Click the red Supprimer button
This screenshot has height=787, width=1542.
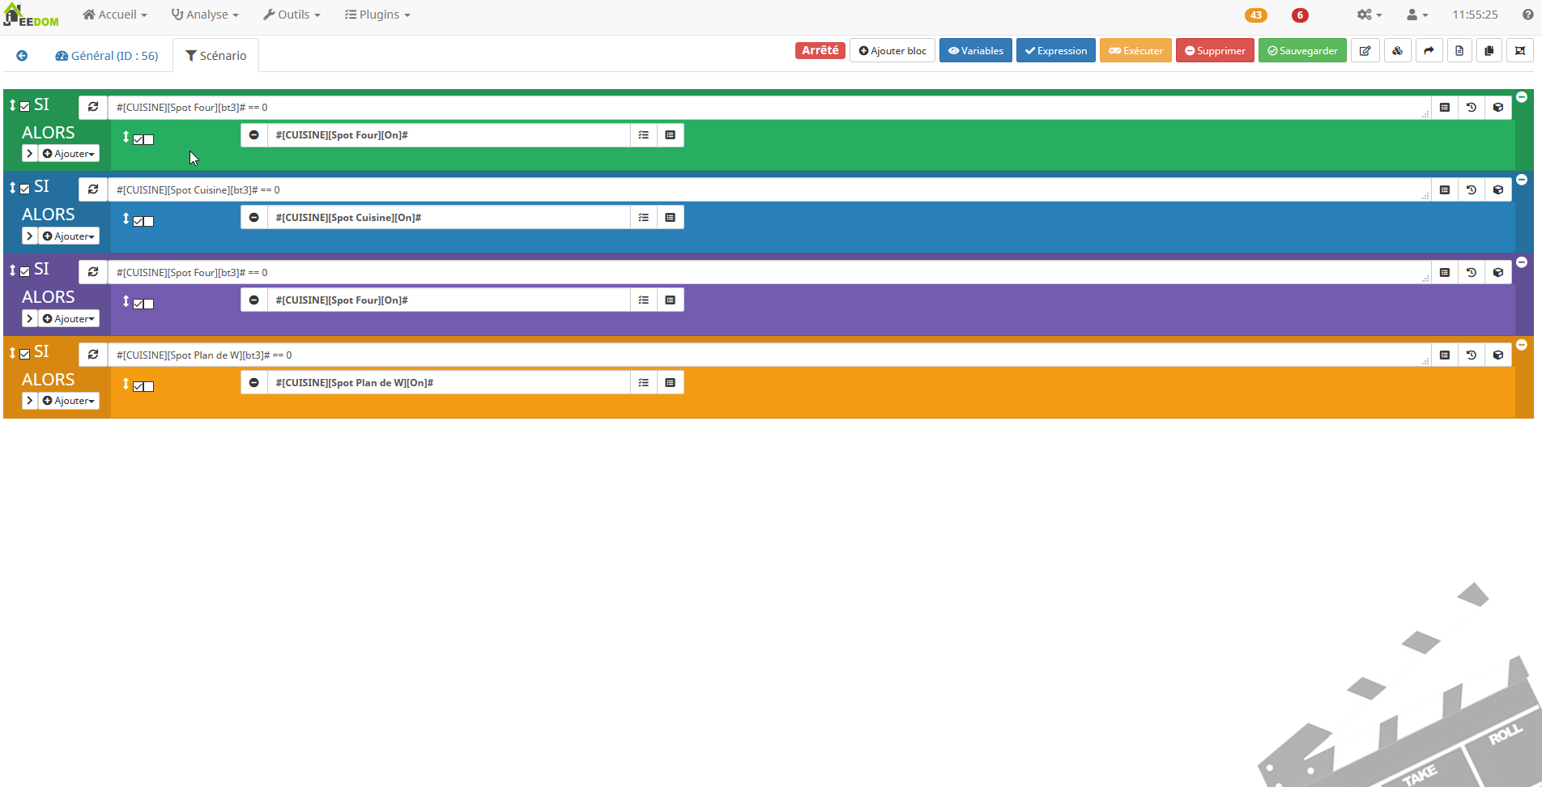[1216, 51]
